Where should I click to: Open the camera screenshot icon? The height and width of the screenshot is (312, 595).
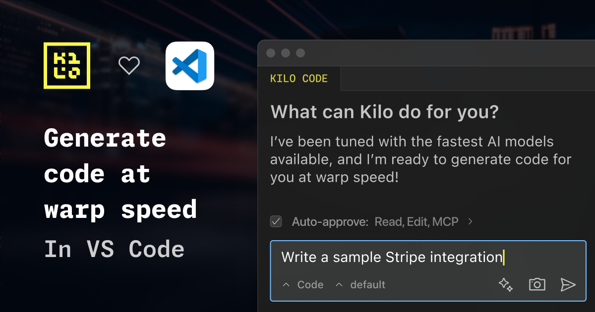click(537, 285)
